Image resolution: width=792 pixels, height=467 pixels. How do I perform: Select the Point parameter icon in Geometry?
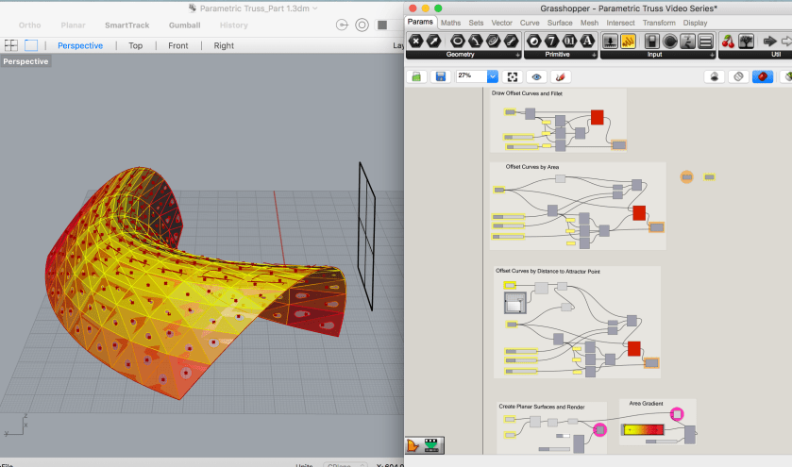click(416, 41)
